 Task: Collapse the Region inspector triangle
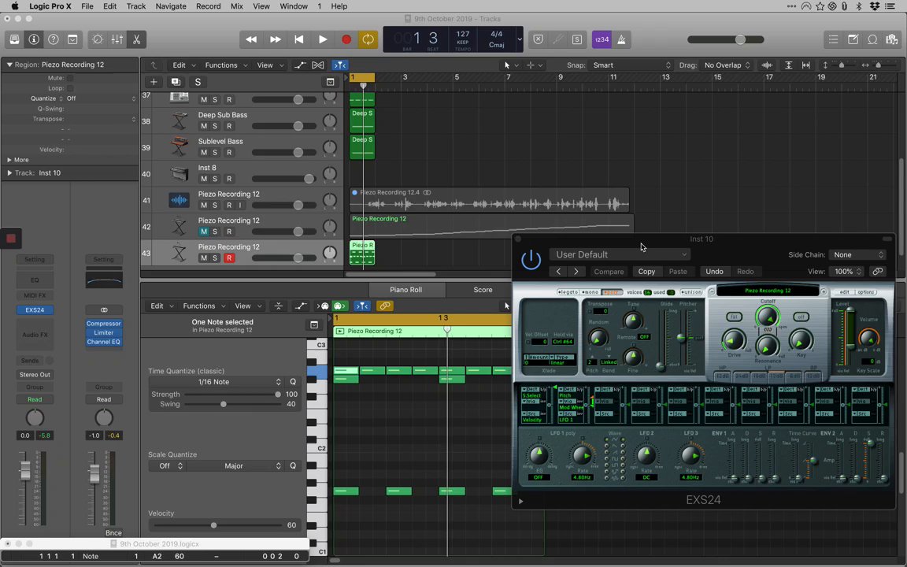point(9,65)
